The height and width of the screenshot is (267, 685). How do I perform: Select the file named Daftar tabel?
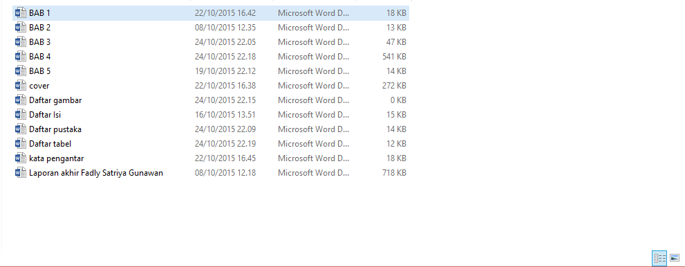[x=50, y=143]
